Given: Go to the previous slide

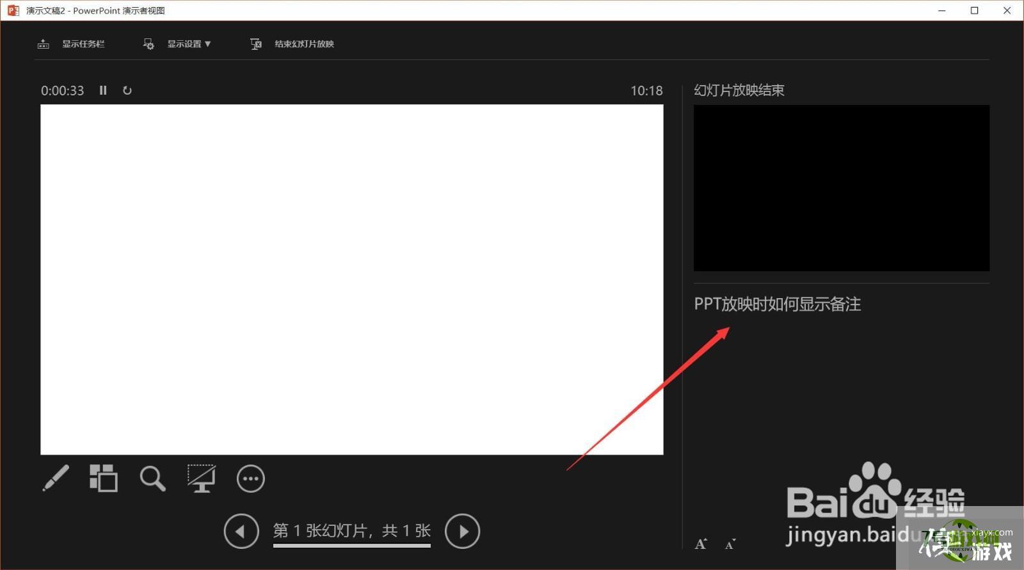Looking at the screenshot, I should 241,531.
